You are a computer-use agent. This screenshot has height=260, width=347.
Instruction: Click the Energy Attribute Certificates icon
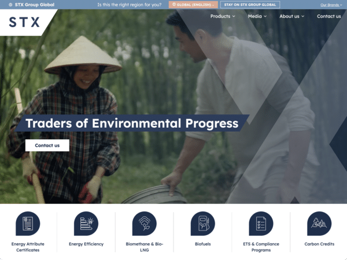(27, 224)
